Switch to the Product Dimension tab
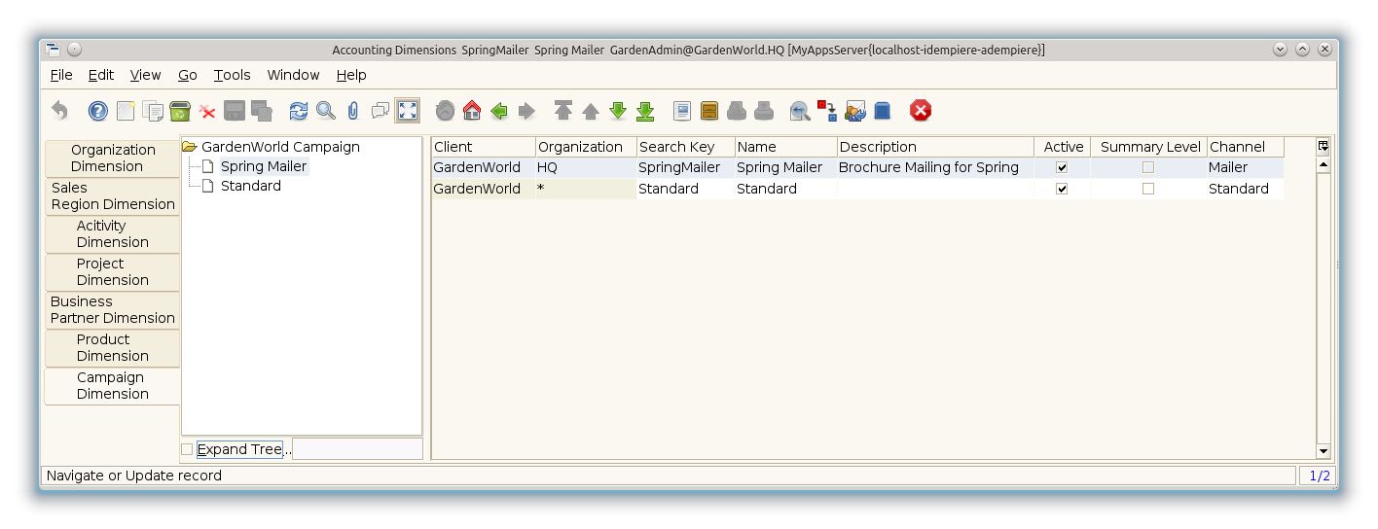Screen dimensions: 1378x529 [112, 347]
